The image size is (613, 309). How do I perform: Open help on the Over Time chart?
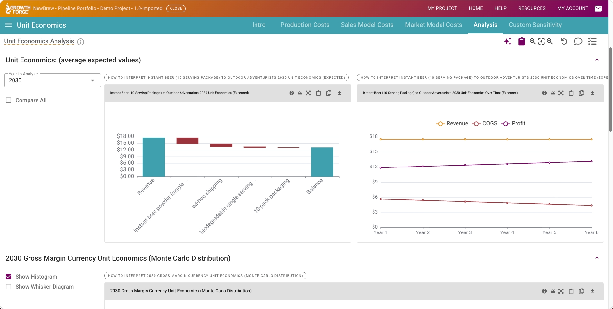pyautogui.click(x=544, y=93)
